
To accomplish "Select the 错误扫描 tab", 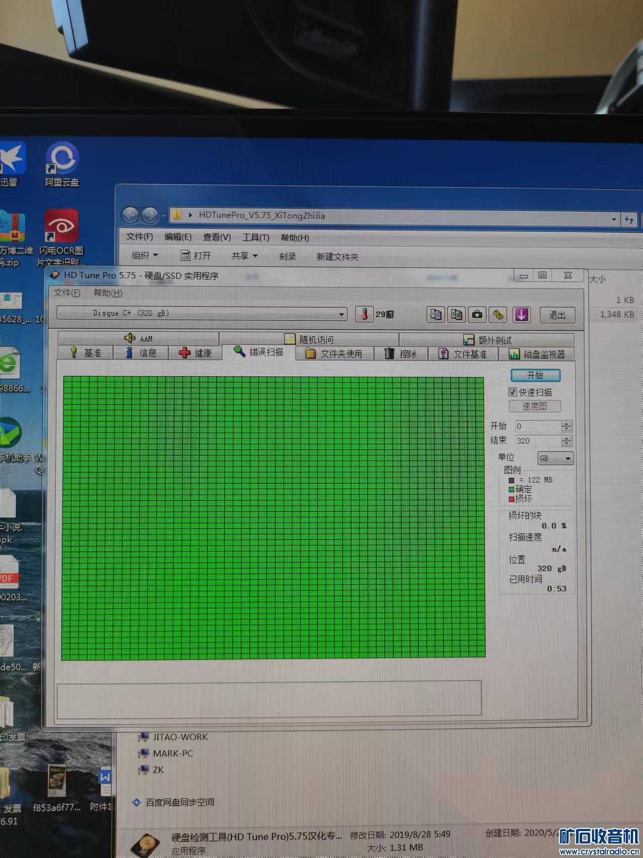I will 259,352.
